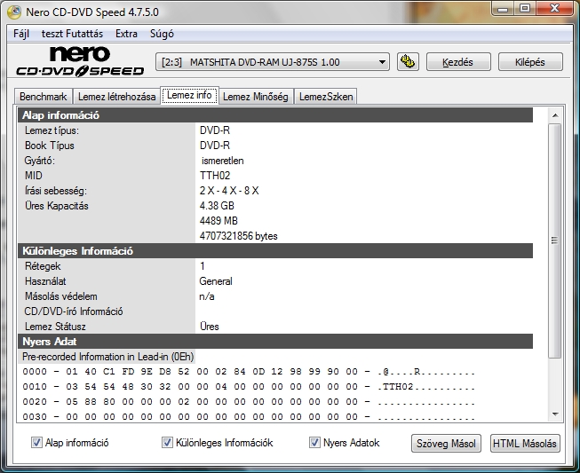Switch to the LemezSzken tab
580x473 pixels.
tap(326, 97)
